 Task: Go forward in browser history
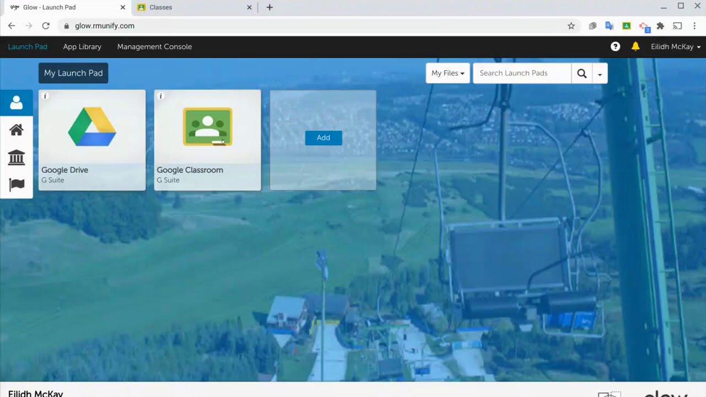pos(29,26)
